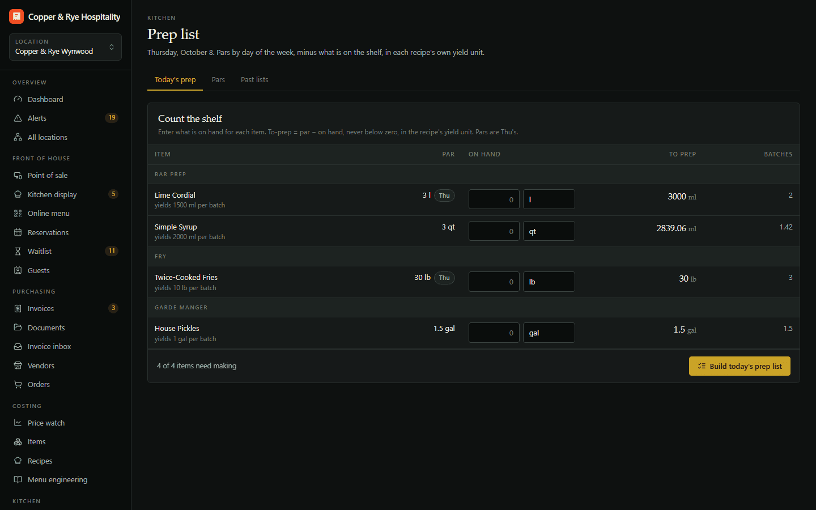
Task: Click the Lime Cordial on-hand quantity field
Action: point(494,199)
